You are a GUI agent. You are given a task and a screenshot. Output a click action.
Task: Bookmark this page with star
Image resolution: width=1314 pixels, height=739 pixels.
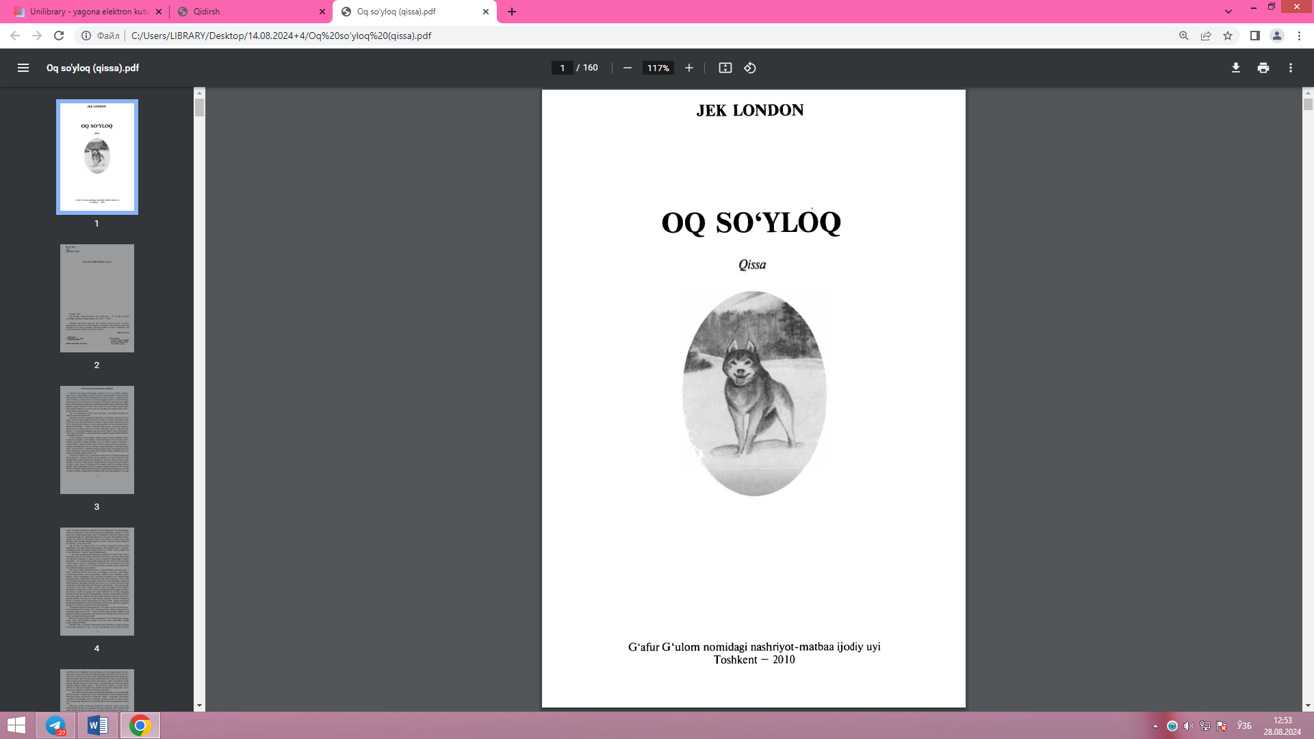(1228, 36)
